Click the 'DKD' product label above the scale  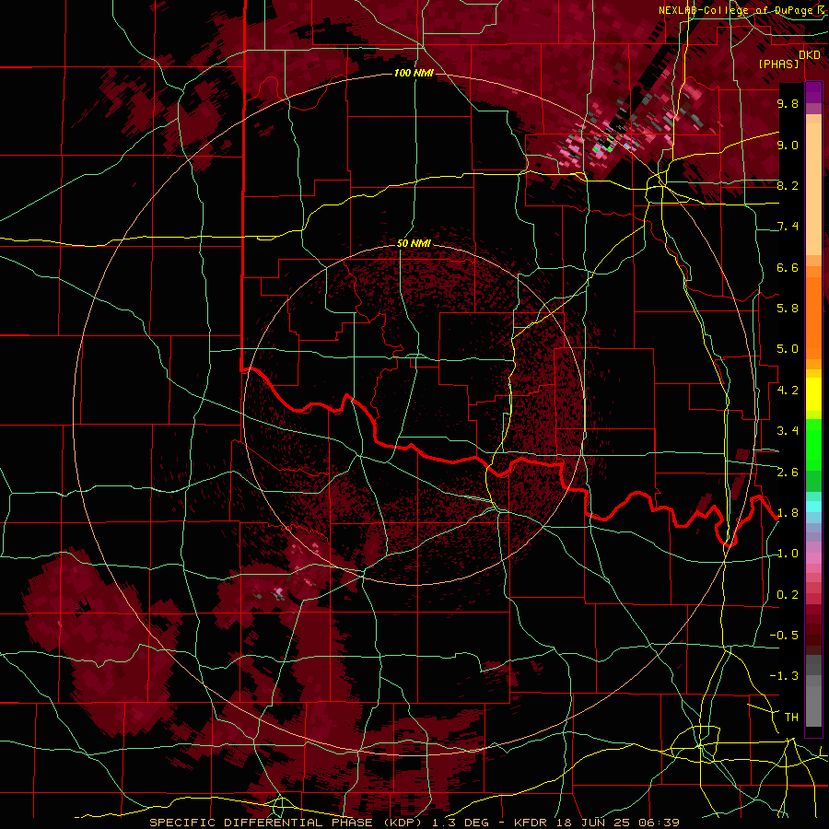(x=810, y=55)
